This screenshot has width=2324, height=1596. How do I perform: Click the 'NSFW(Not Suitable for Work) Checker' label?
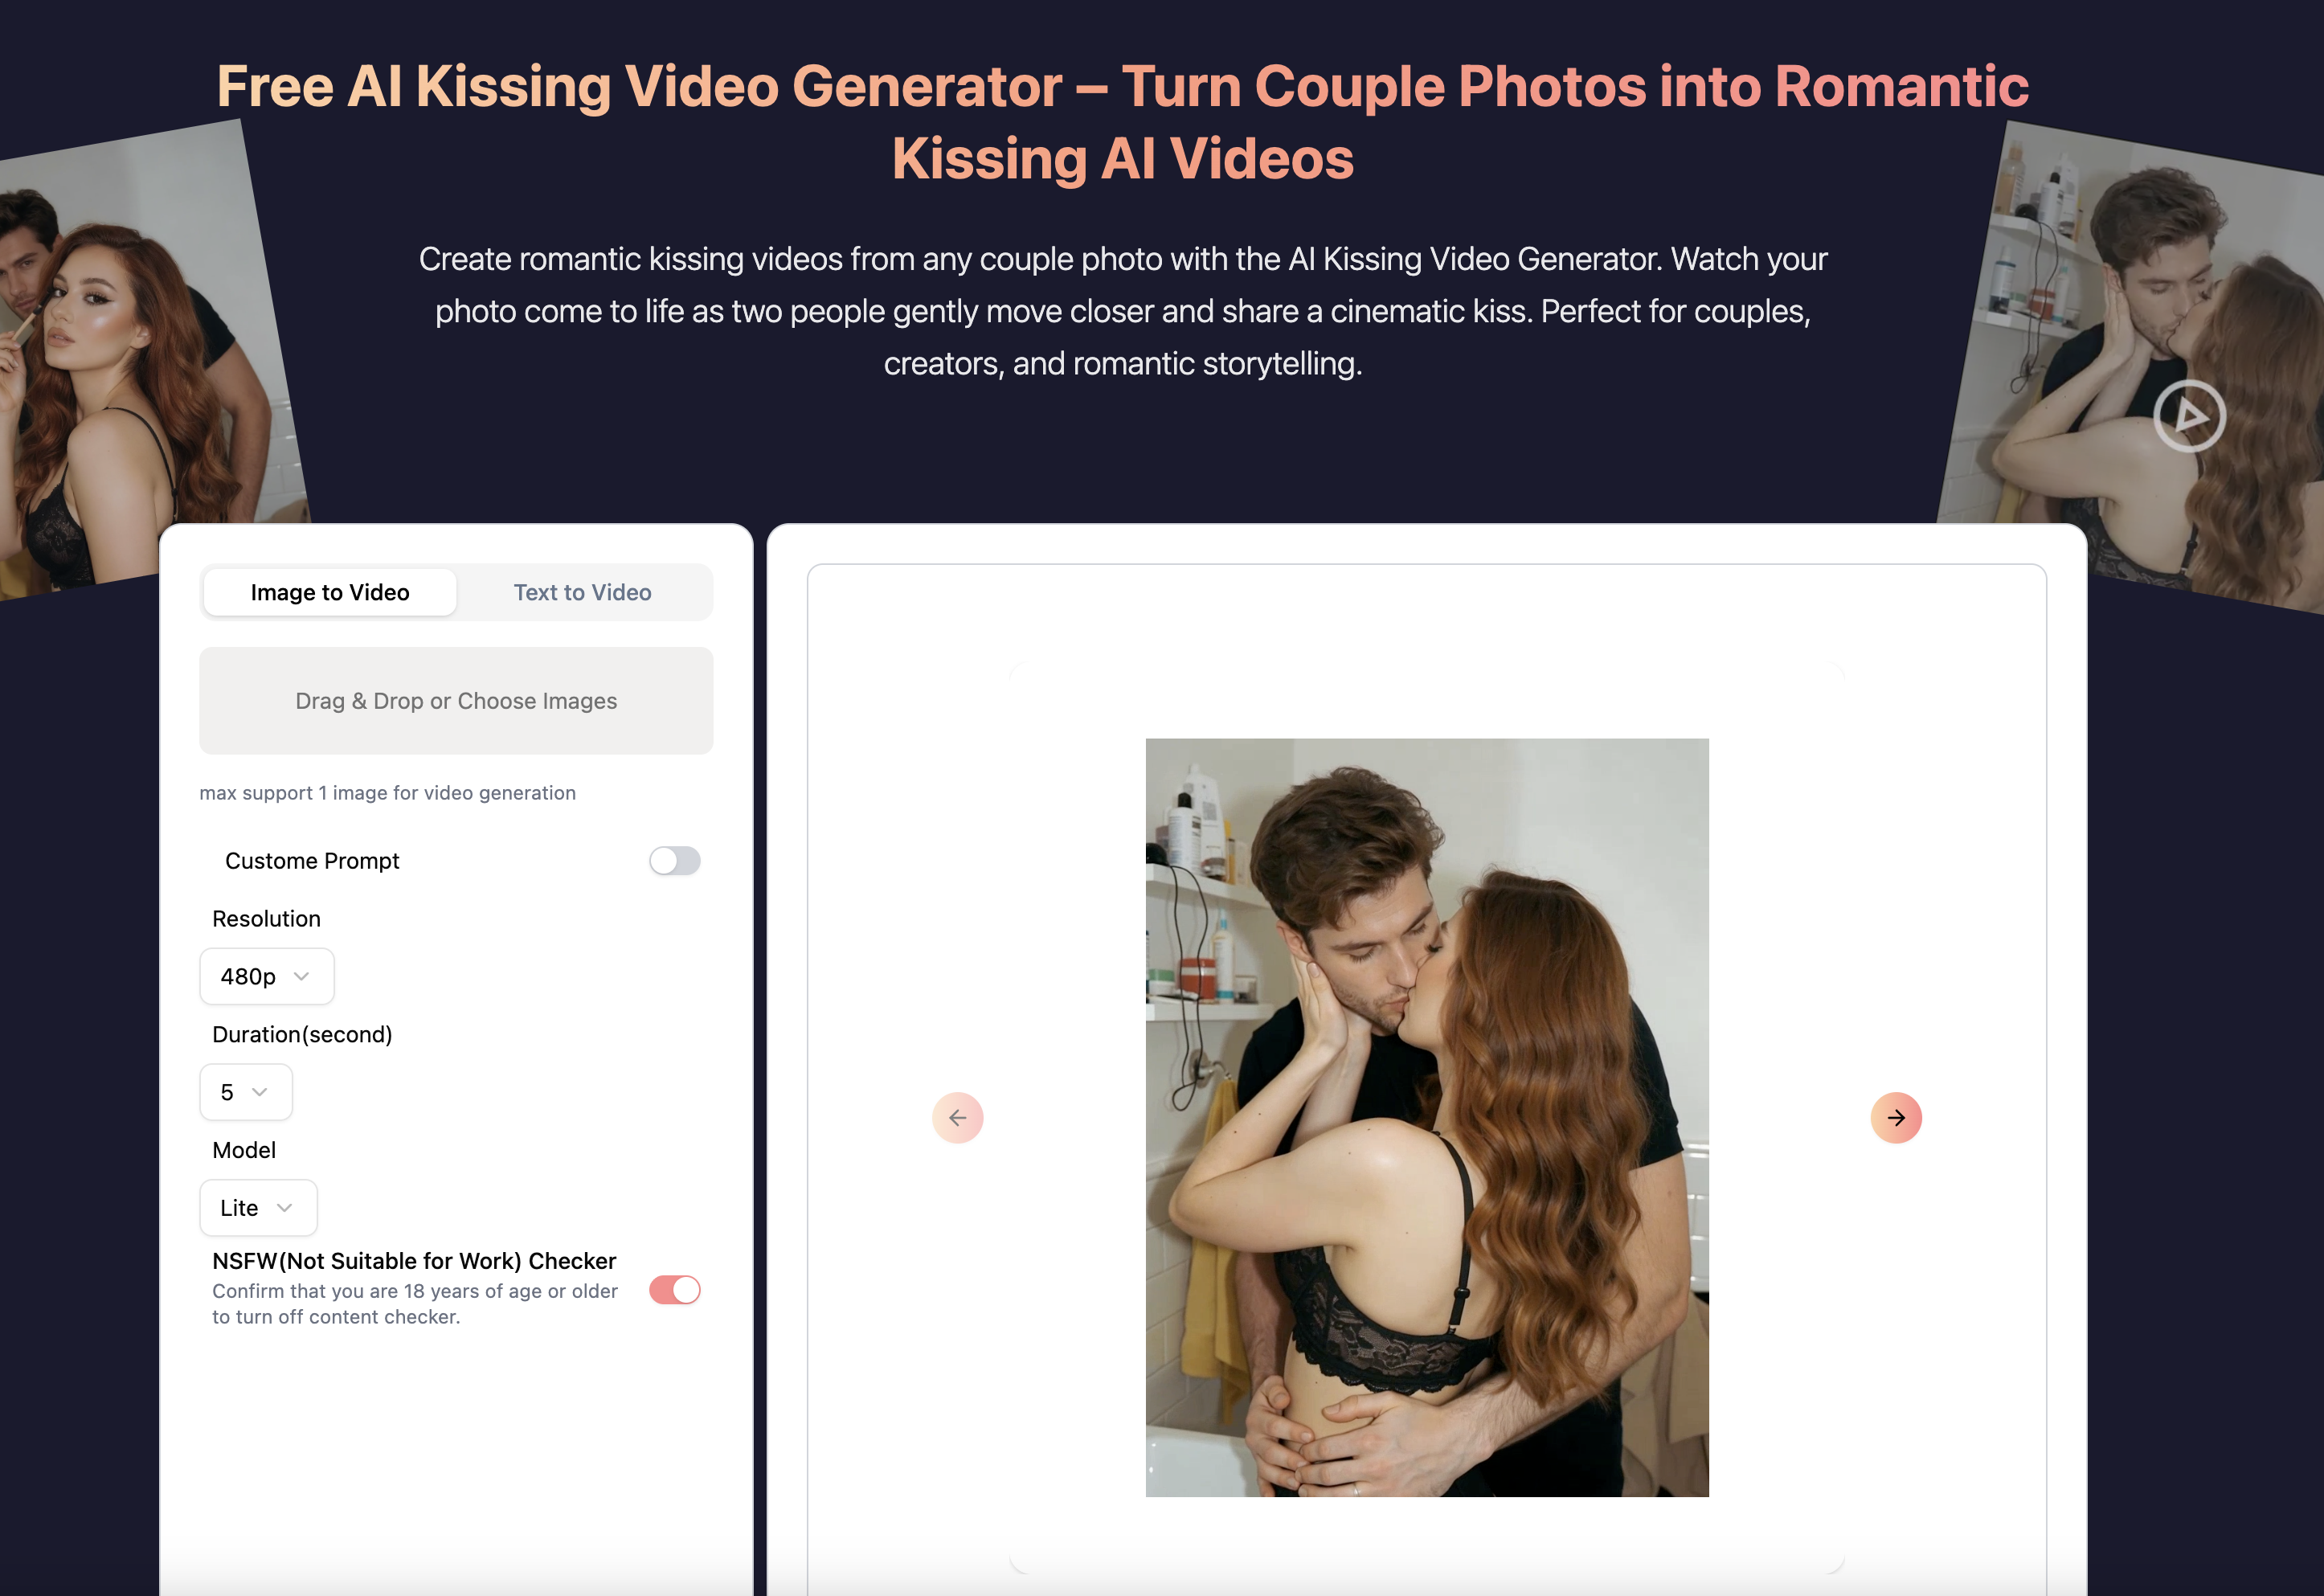pyautogui.click(x=414, y=1261)
